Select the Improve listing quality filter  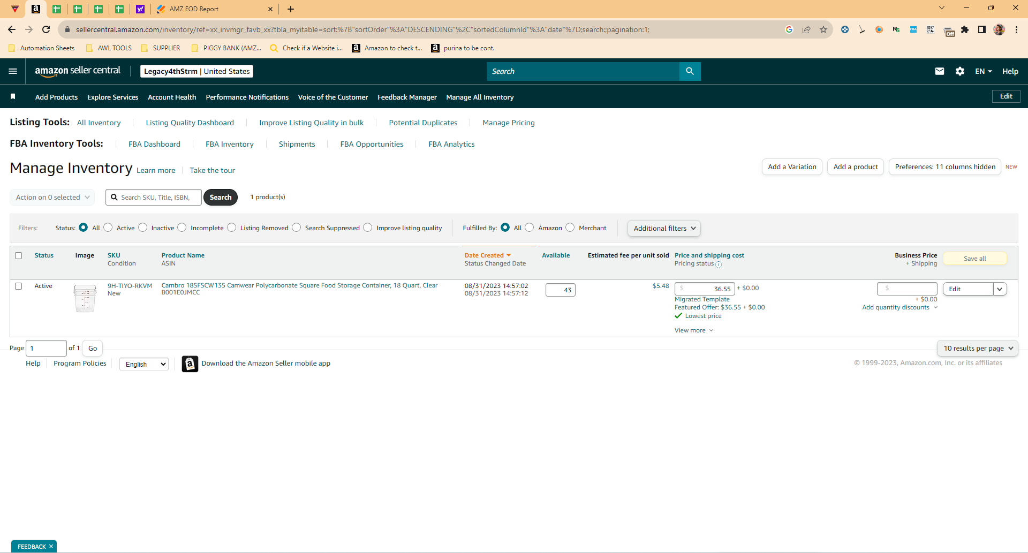(x=368, y=228)
